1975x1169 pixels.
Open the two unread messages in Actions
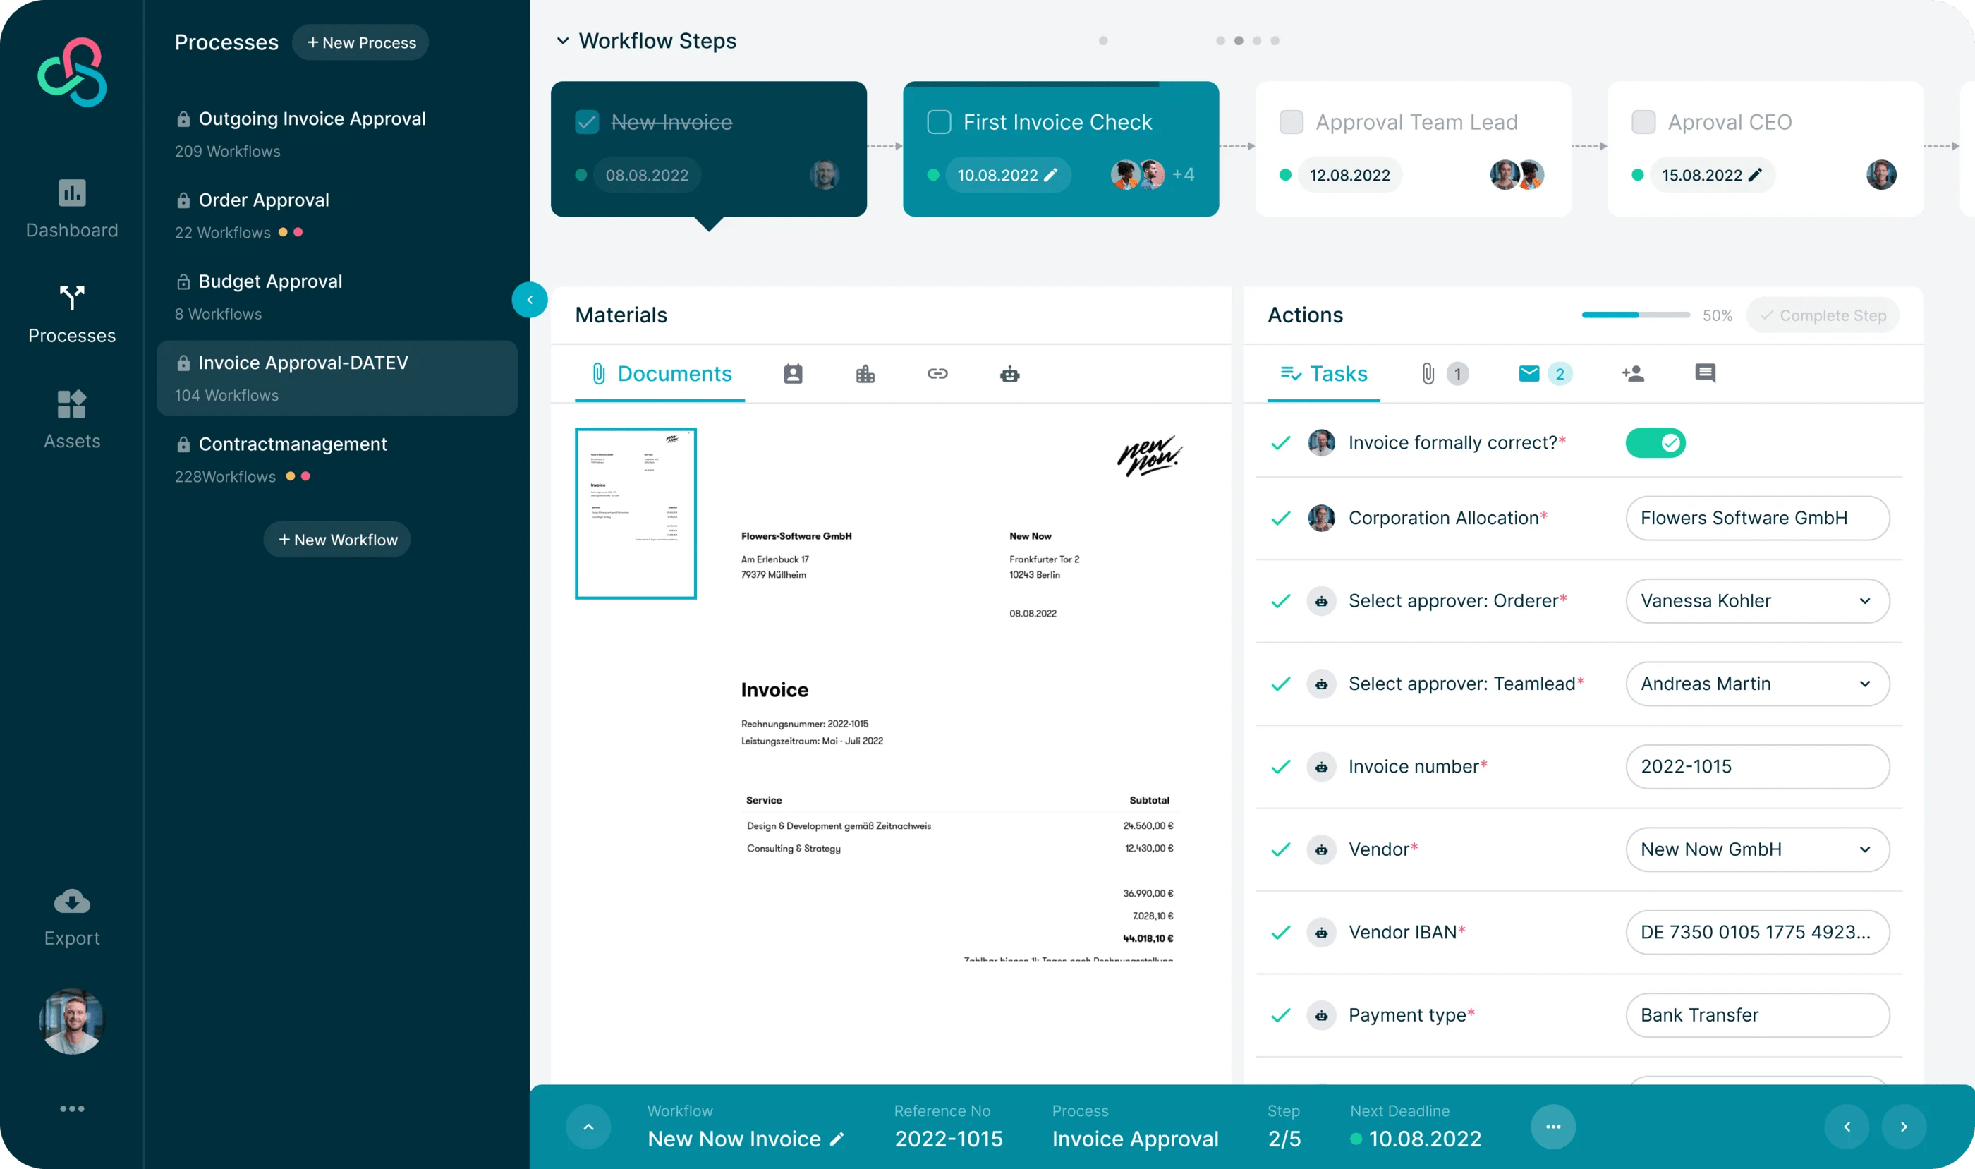(1530, 373)
